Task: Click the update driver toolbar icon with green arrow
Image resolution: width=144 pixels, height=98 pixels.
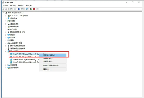Action: click(31, 9)
